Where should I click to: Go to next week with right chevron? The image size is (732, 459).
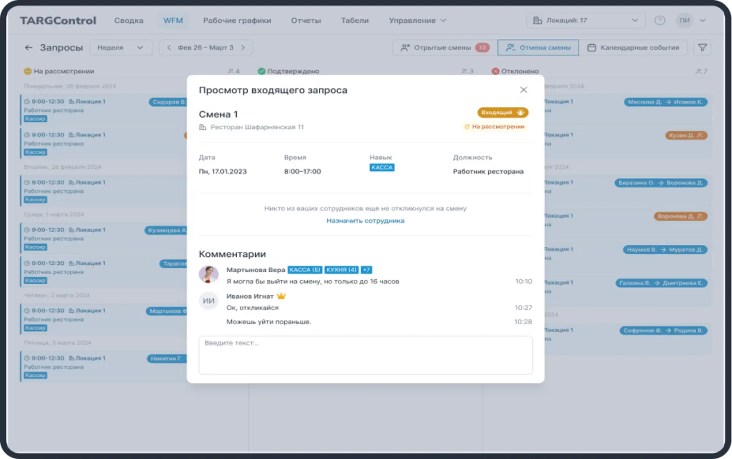243,48
